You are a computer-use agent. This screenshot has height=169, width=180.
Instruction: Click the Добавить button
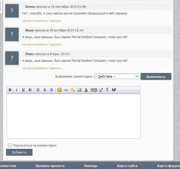coord(19,152)
